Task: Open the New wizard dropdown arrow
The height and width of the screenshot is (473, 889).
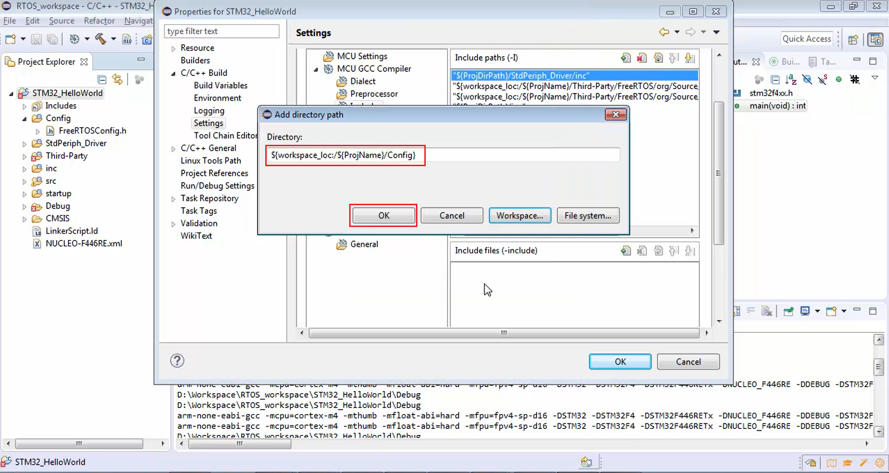Action: pyautogui.click(x=23, y=39)
